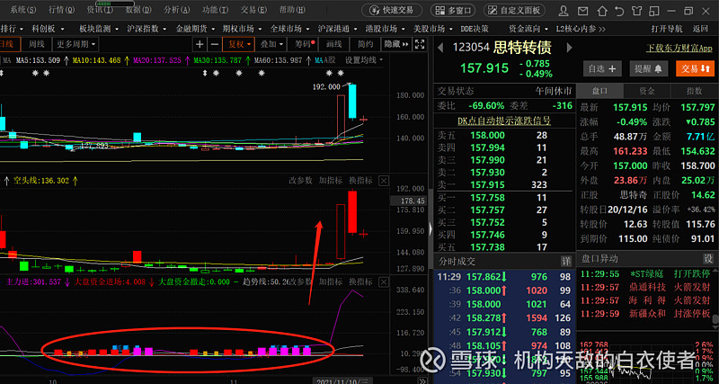Click the 思特奇 underlying stock name

[x=634, y=195]
